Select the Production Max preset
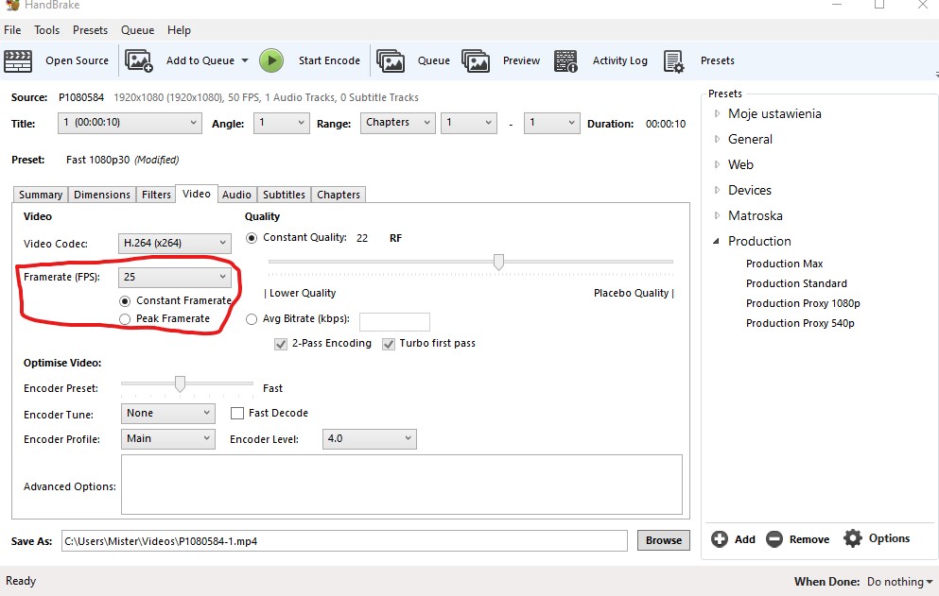 pyautogui.click(x=785, y=264)
